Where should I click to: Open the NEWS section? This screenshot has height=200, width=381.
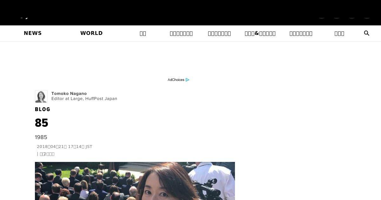click(33, 33)
